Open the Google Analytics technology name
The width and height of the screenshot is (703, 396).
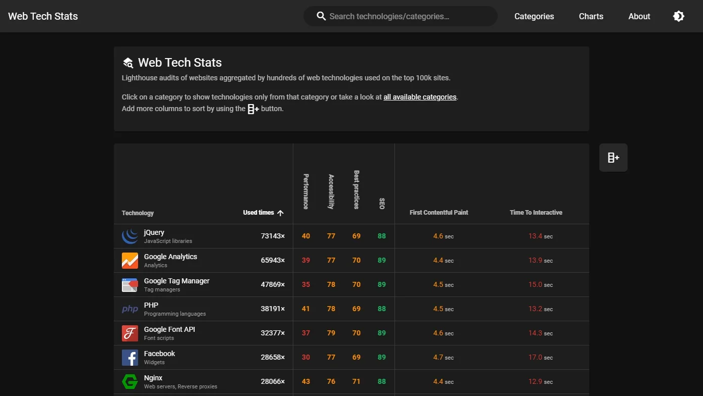coord(170,257)
